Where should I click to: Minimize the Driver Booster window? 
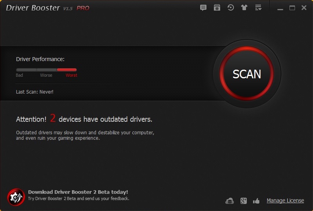pyautogui.click(x=280, y=8)
